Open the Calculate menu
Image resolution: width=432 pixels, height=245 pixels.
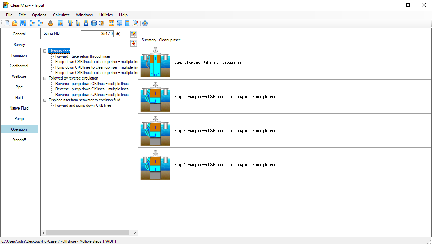click(61, 15)
